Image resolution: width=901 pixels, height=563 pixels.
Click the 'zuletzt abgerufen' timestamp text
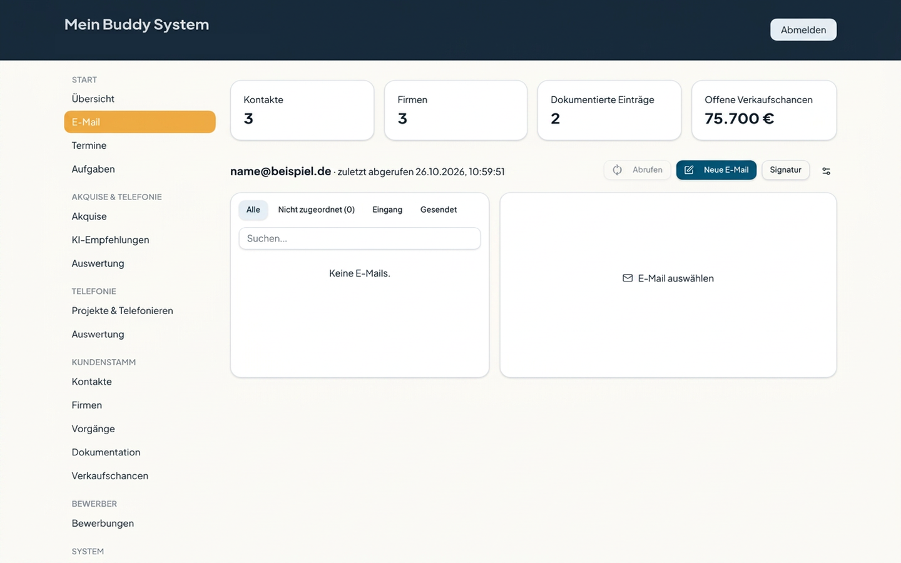tap(421, 172)
